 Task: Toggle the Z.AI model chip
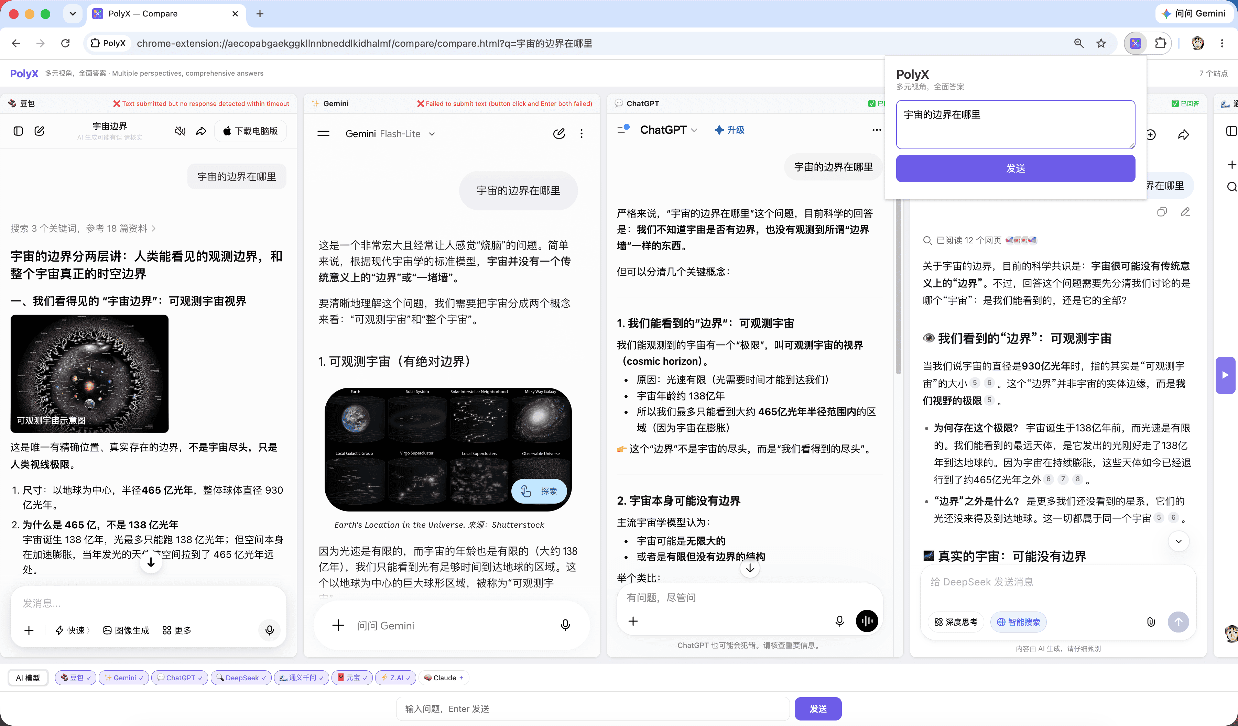(395, 678)
